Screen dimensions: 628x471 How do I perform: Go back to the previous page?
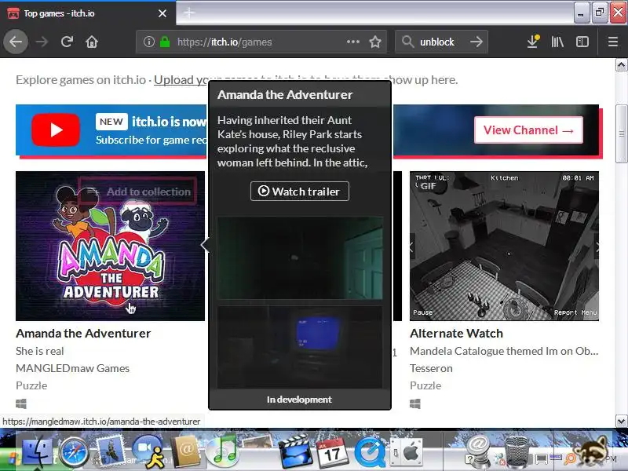click(x=16, y=42)
